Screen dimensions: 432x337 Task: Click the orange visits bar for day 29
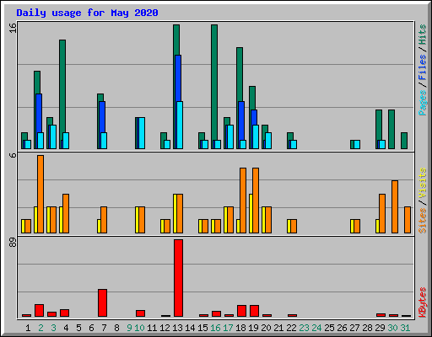pyautogui.click(x=382, y=213)
